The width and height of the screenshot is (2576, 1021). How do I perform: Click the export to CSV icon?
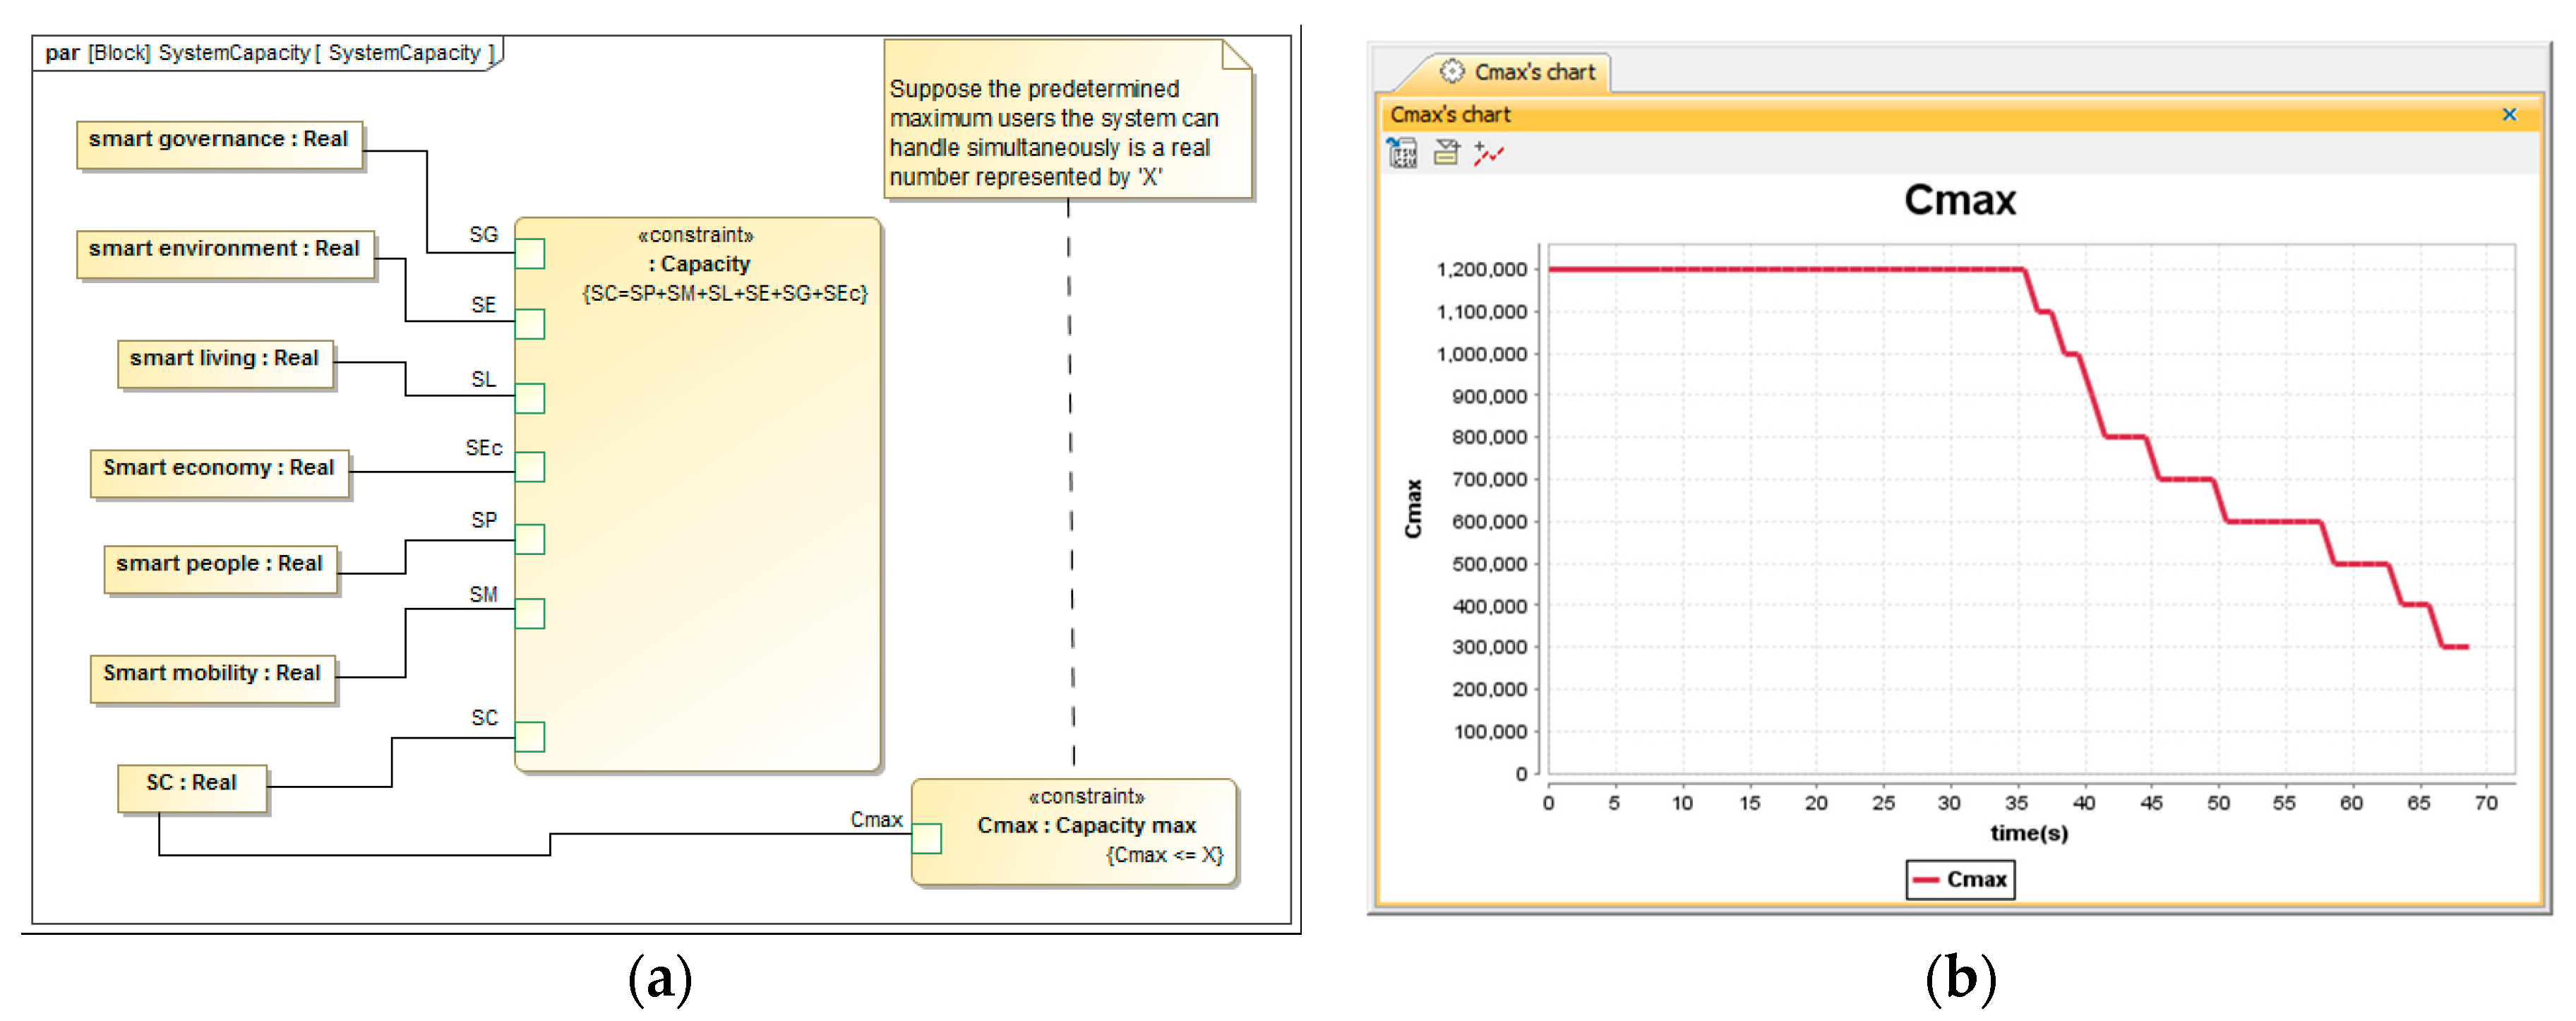pyautogui.click(x=1402, y=153)
